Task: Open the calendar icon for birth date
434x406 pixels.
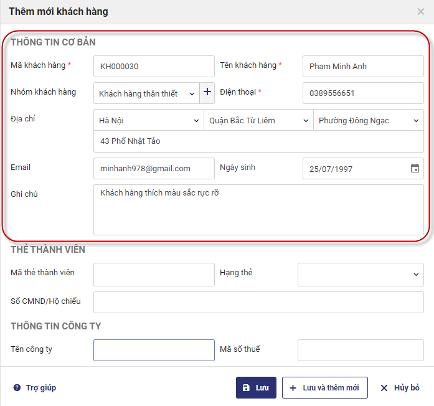Action: (415, 168)
